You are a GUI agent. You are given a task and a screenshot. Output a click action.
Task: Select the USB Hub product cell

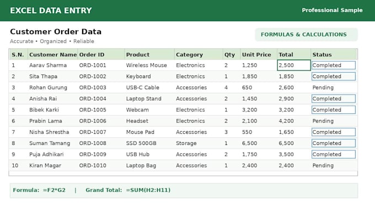tap(138, 154)
